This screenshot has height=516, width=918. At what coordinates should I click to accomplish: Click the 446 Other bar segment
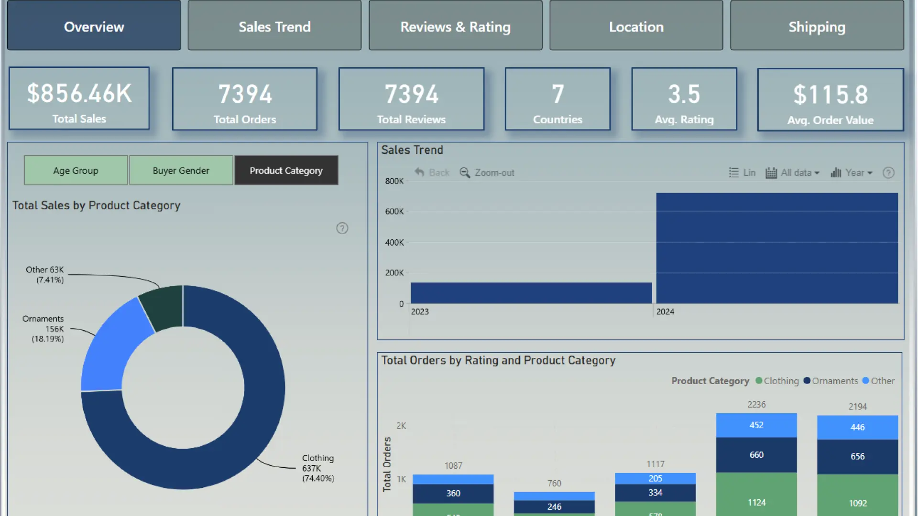click(x=857, y=427)
